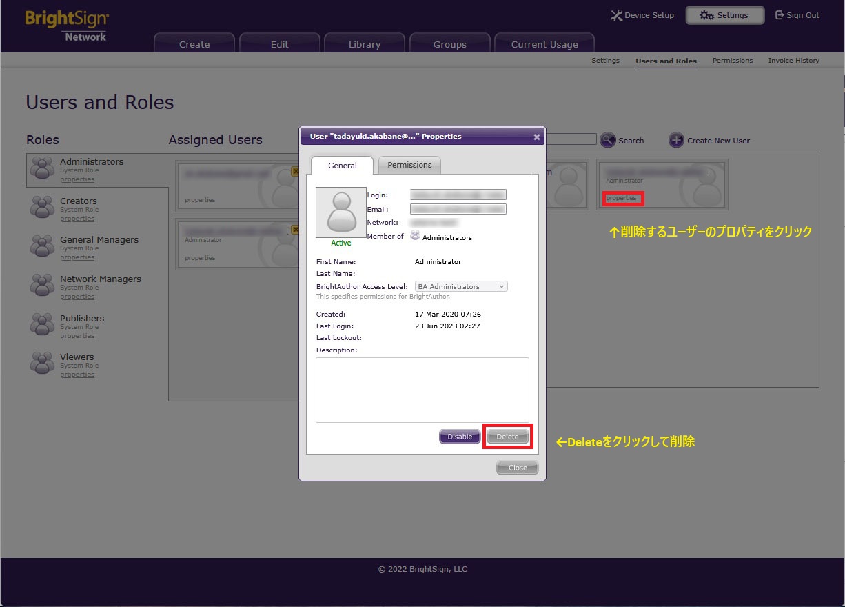
Task: Click the Search magnifier icon
Action: coord(607,140)
